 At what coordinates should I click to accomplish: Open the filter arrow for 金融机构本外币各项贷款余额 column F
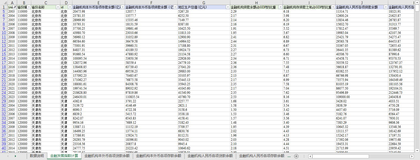point(175,7)
